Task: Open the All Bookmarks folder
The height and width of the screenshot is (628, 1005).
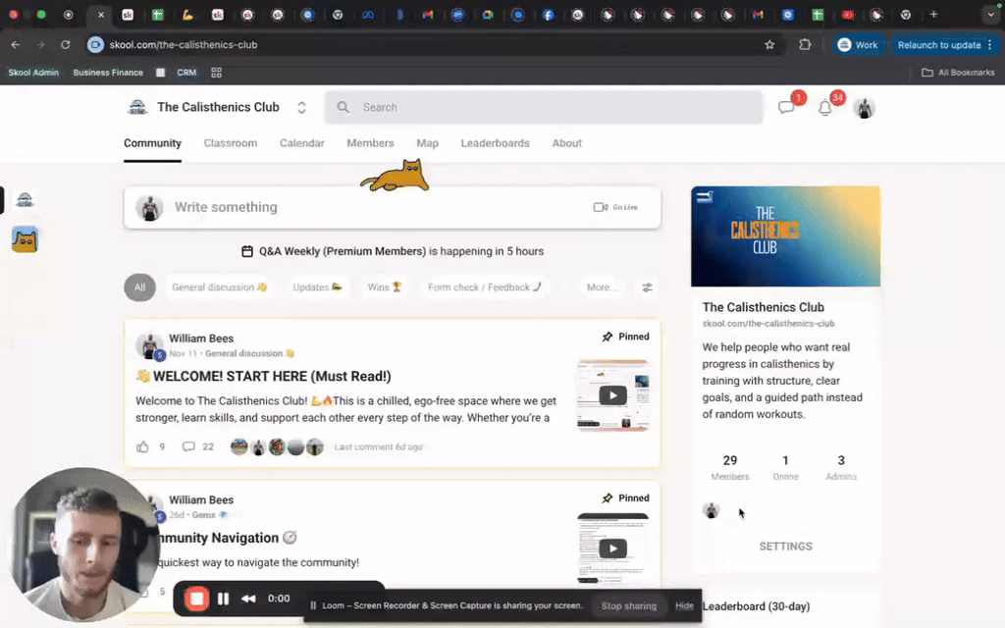Action: coord(958,73)
